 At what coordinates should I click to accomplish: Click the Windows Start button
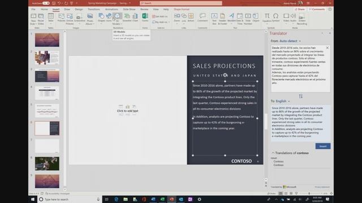pyautogui.click(x=33, y=199)
